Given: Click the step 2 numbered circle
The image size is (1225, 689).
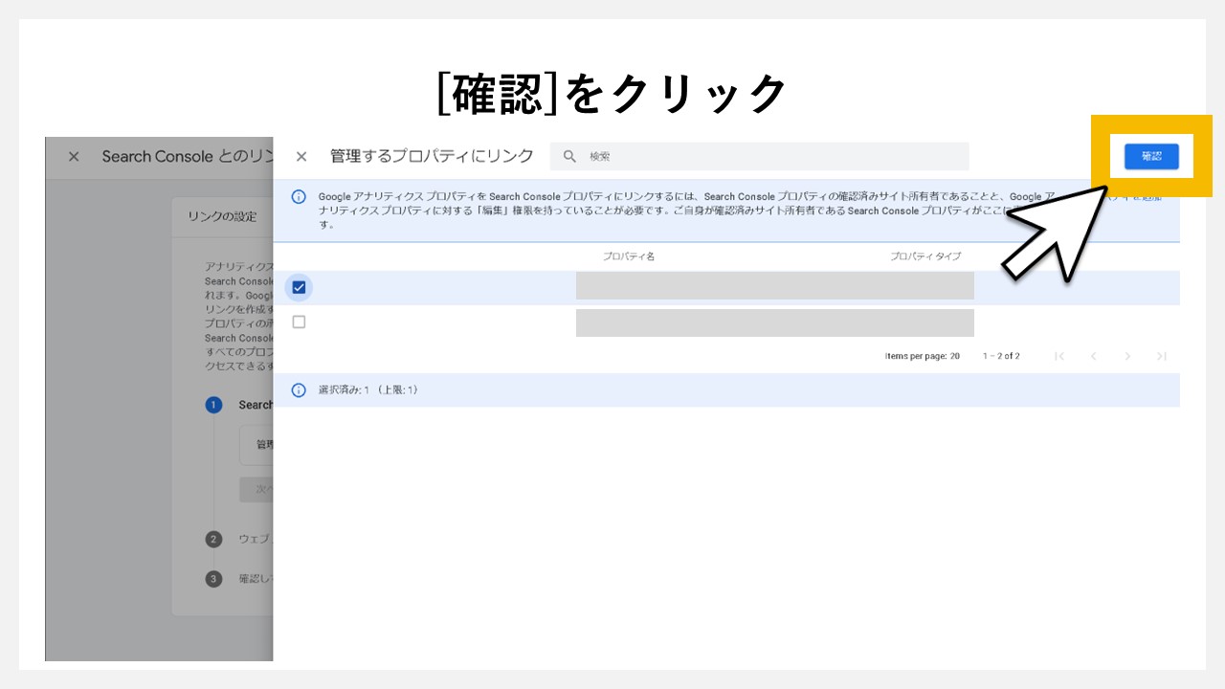Looking at the screenshot, I should (x=212, y=540).
